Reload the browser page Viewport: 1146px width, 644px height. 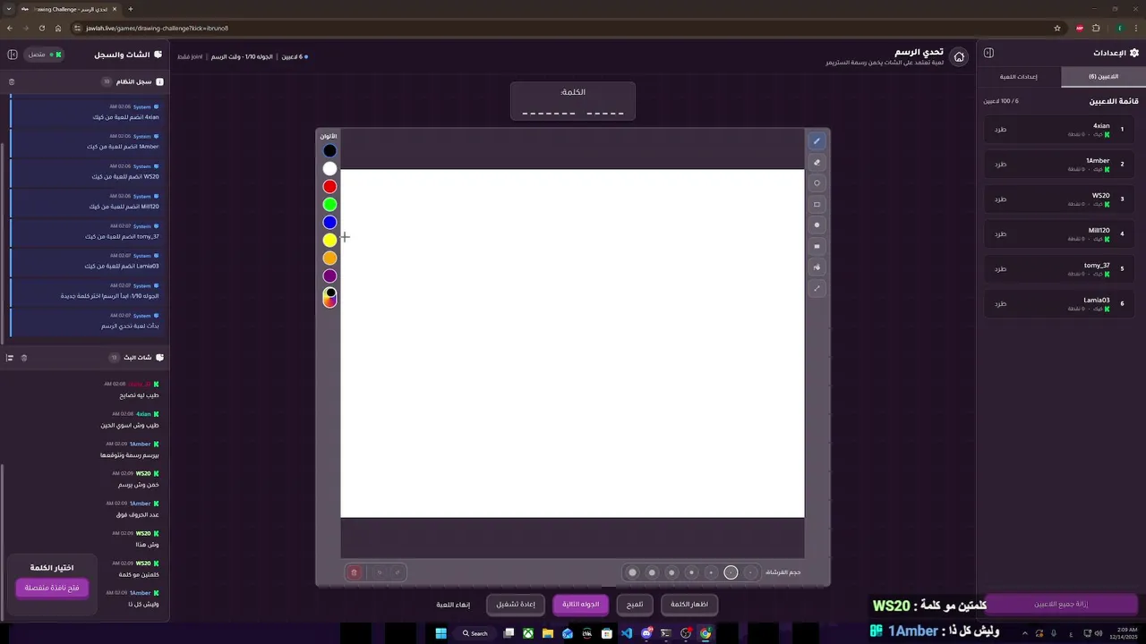41,28
